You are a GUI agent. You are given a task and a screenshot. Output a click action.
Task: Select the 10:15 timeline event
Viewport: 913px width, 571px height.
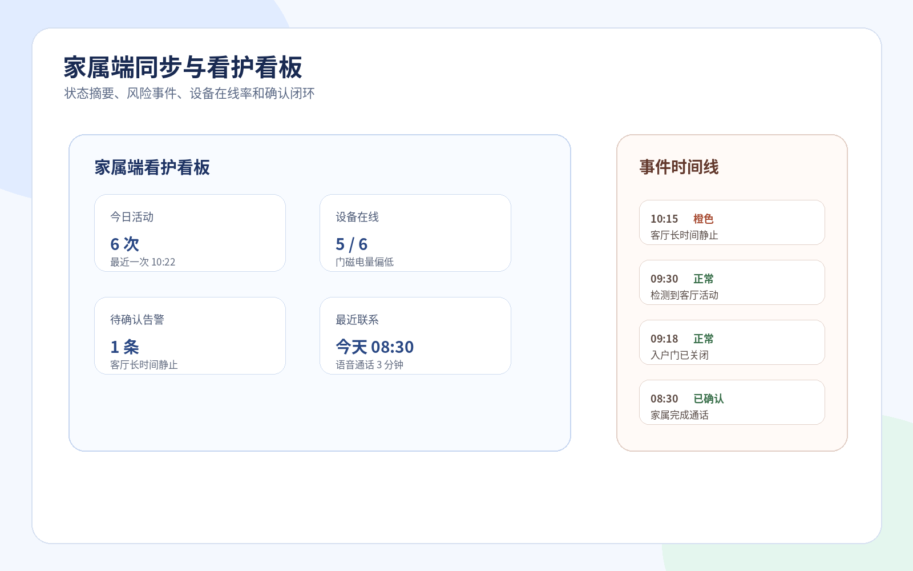tap(732, 222)
